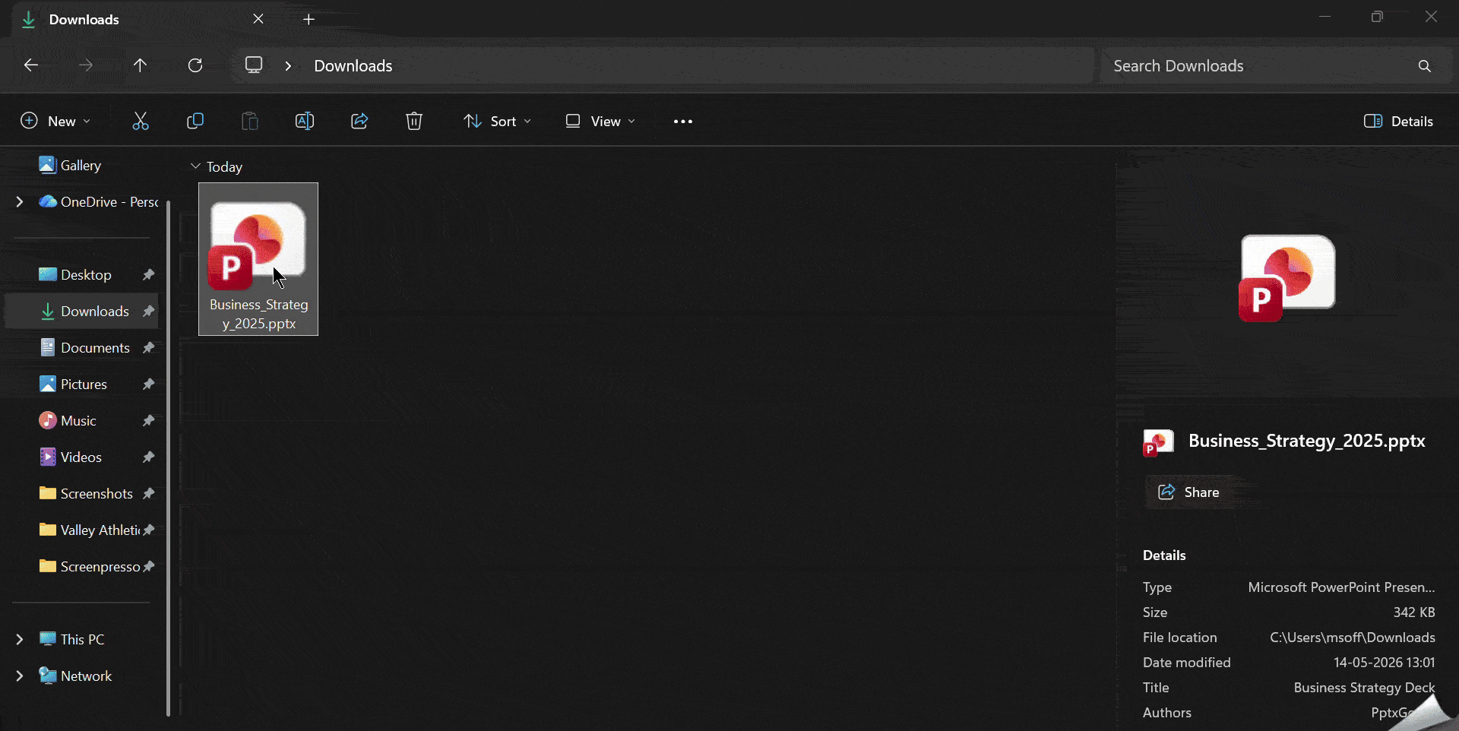Open Videos in the sidebar
This screenshot has height=731, width=1459.
point(81,457)
